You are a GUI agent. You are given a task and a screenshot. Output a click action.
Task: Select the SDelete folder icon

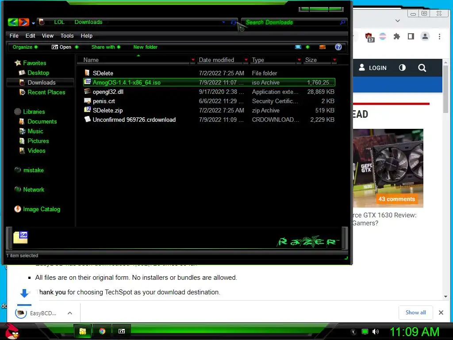(x=87, y=73)
